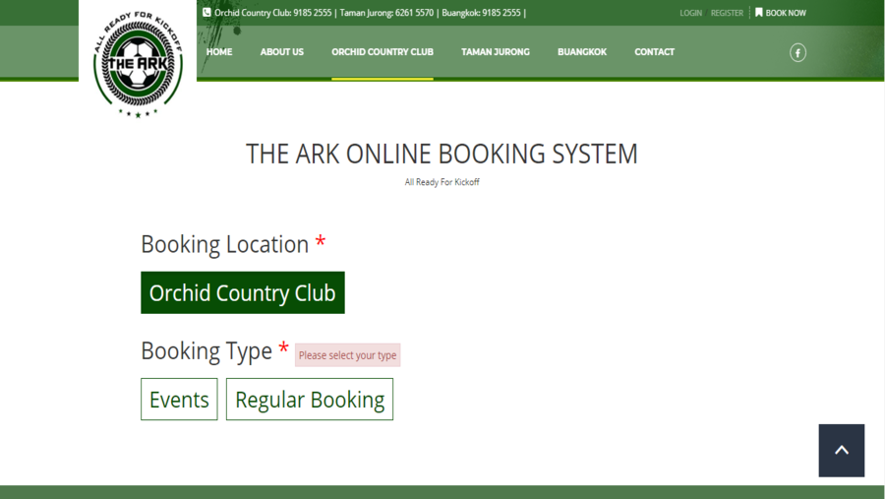885x499 pixels.
Task: Click the Book Now link
Action: (x=786, y=13)
